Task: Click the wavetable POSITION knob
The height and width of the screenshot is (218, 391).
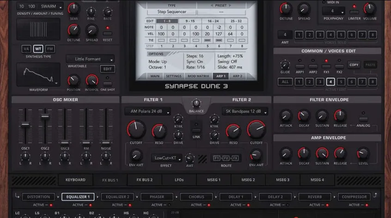Action: point(73,81)
